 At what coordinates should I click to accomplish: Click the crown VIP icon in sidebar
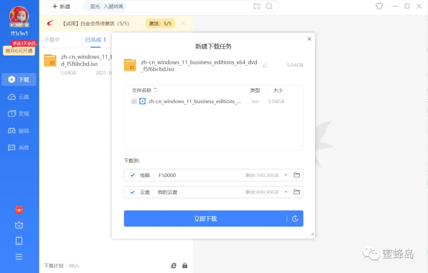tap(19, 225)
